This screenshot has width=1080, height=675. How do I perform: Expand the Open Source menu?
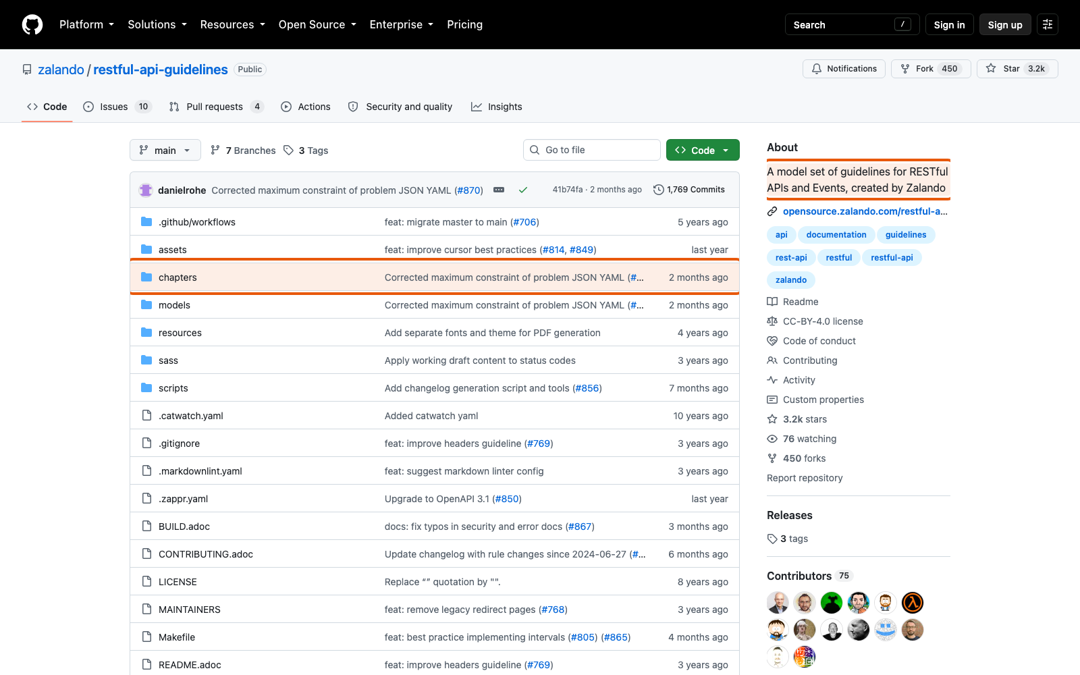317,24
